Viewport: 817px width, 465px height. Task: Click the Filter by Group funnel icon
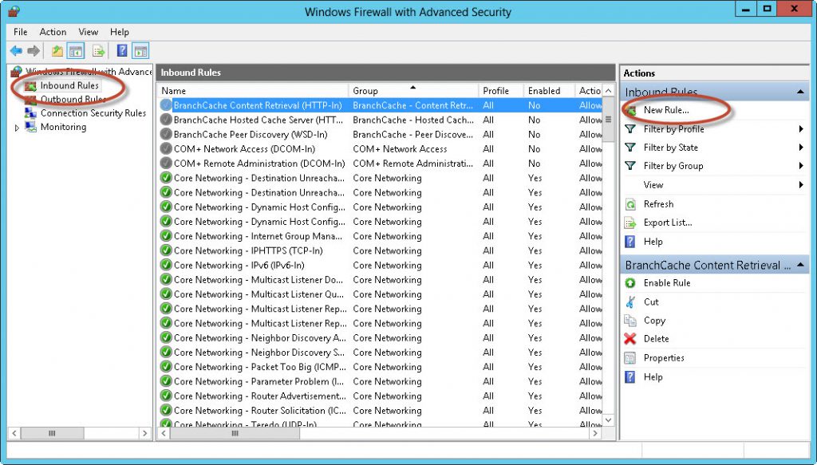coord(630,166)
